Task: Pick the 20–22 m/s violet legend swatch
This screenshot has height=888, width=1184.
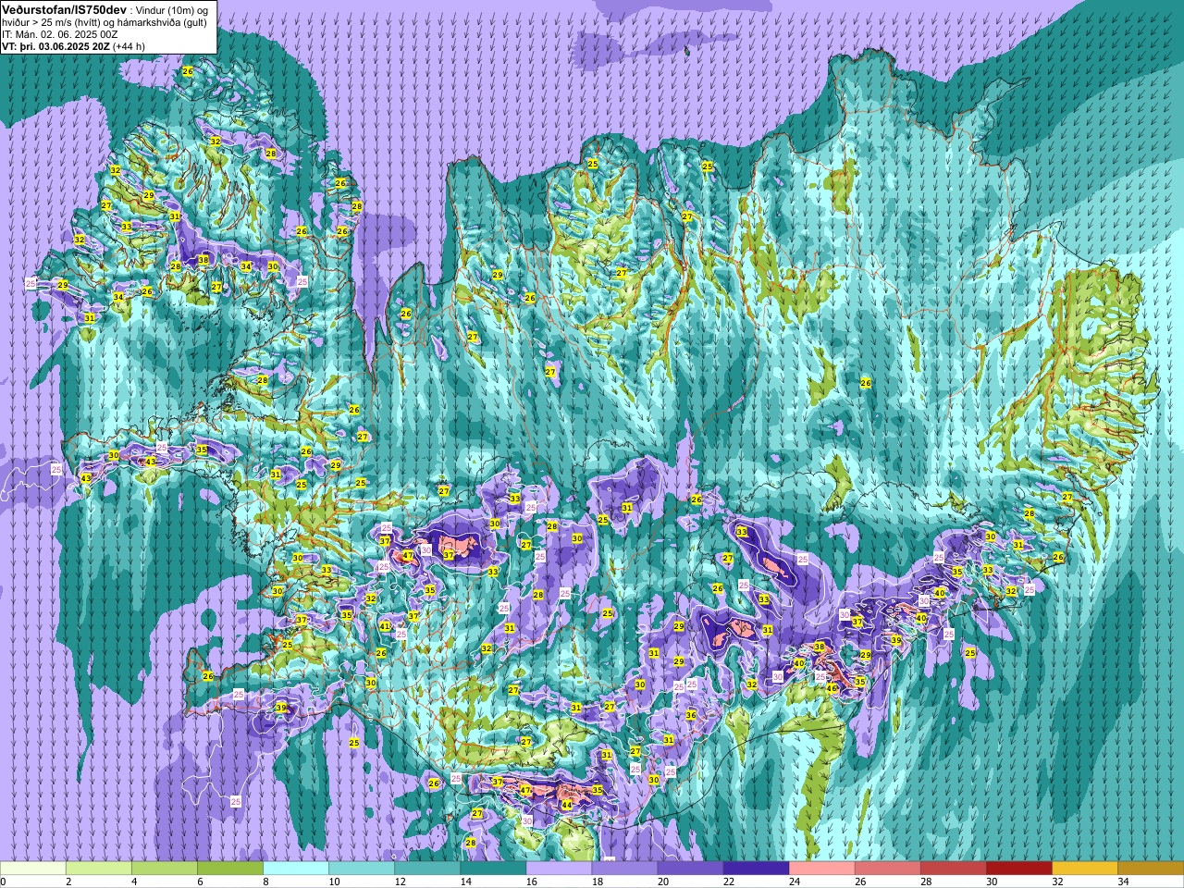Action: click(690, 869)
